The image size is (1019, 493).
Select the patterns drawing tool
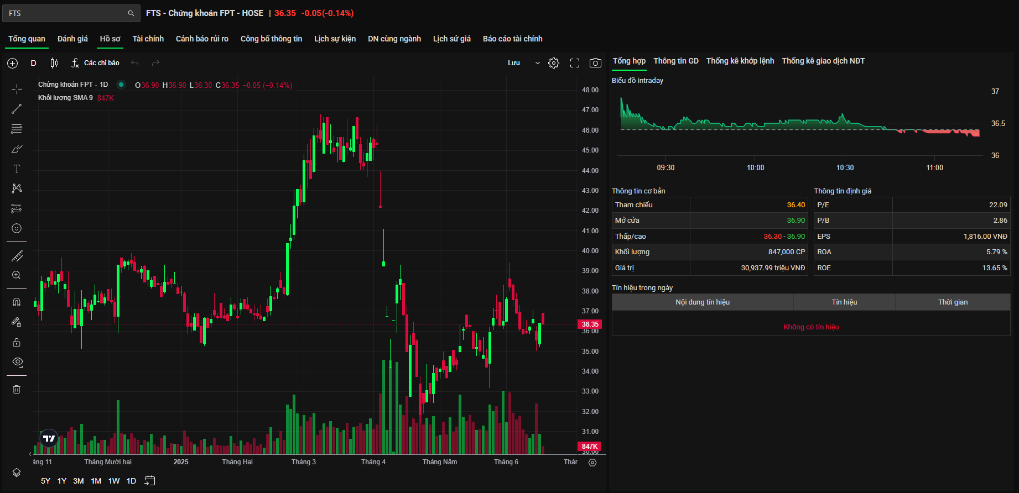tap(17, 188)
